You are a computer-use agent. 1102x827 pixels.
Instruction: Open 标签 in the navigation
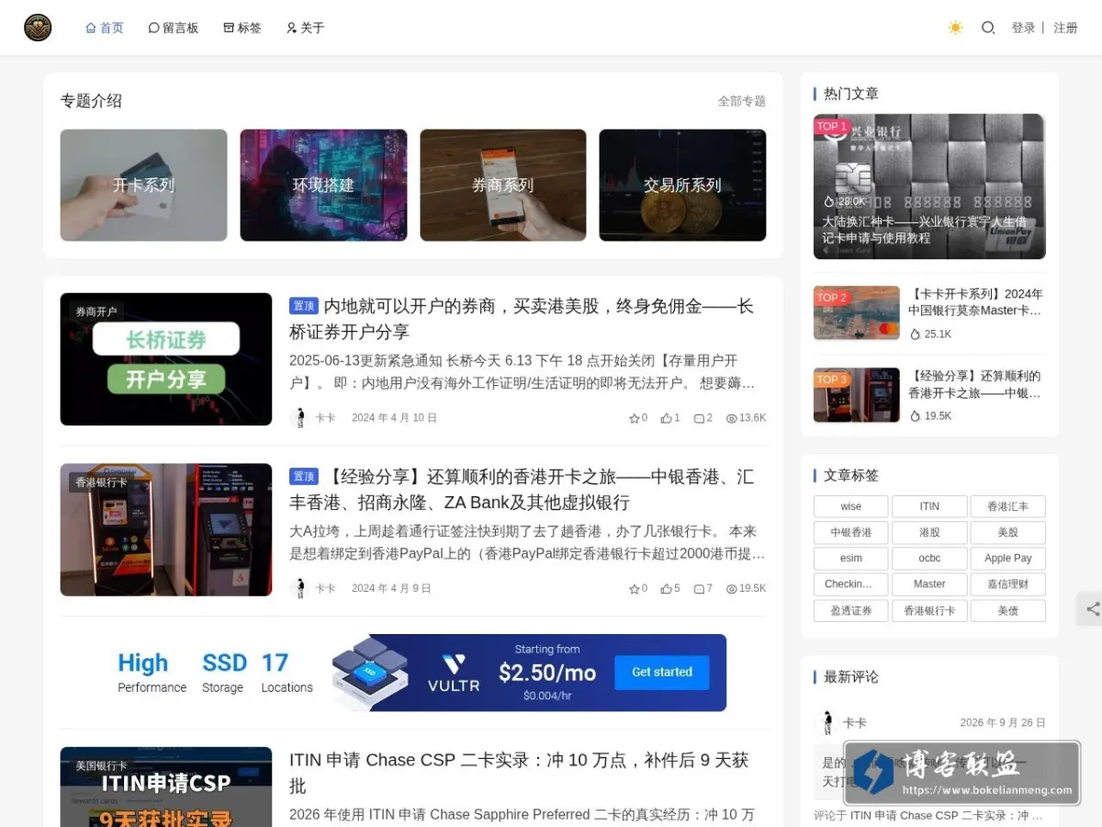point(242,28)
